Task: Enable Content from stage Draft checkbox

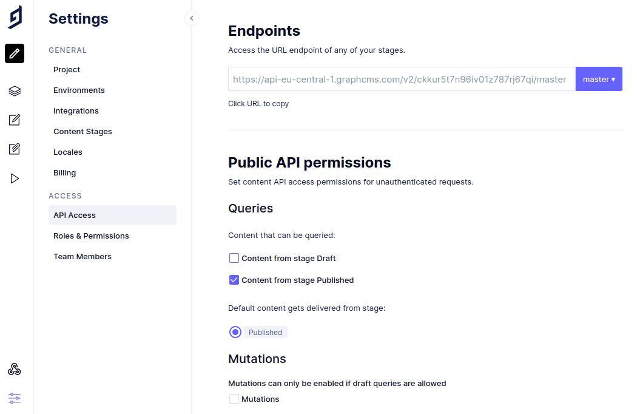Action: coord(234,258)
